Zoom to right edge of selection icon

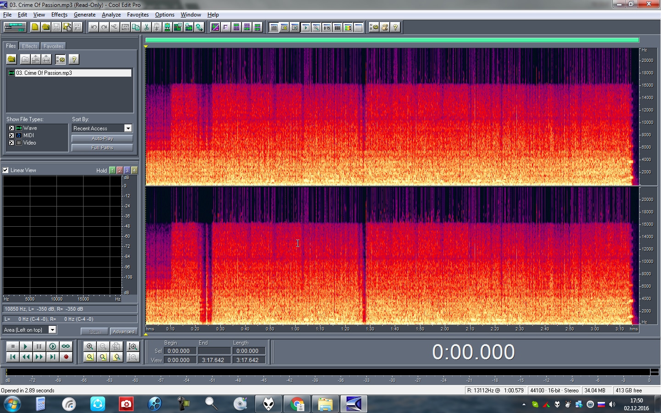117,357
